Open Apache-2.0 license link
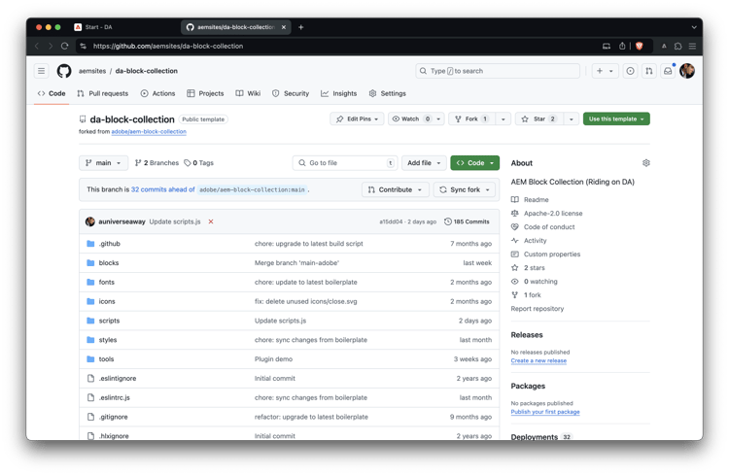Viewport: 729px width, 475px height. [x=553, y=214]
